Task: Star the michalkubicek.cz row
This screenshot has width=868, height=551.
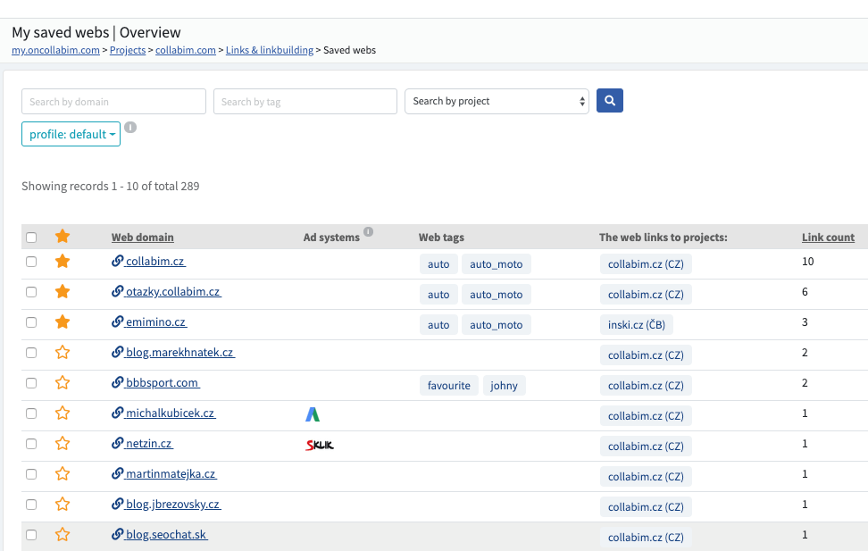Action: point(63,413)
